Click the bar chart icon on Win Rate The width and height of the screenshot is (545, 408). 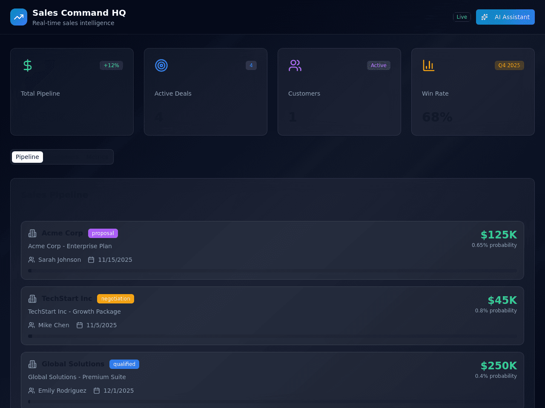coord(429,65)
